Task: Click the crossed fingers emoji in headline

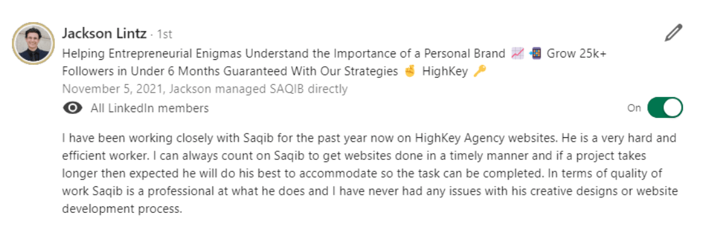Action: (x=410, y=71)
